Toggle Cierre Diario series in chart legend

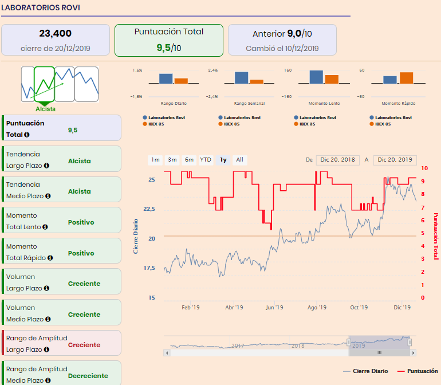click(365, 371)
